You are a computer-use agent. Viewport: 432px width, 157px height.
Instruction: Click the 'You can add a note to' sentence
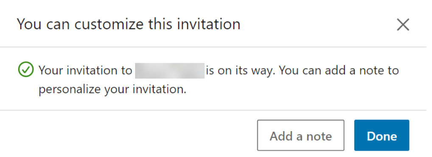click(x=340, y=70)
